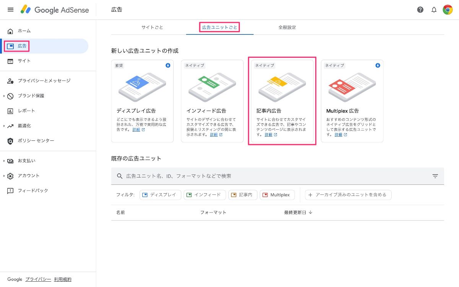Switch to the 広告ユニットごと tab
The width and height of the screenshot is (459, 287).
tap(220, 28)
